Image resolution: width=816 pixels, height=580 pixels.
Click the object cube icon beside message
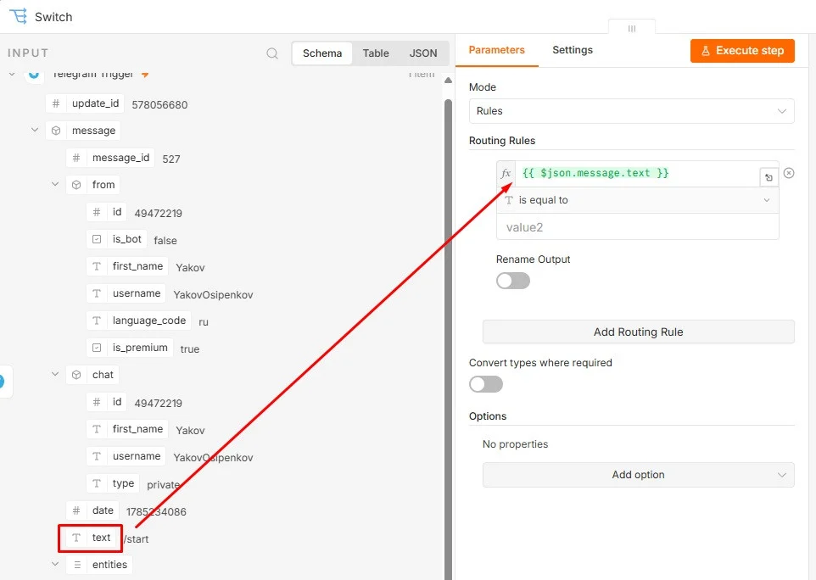[x=56, y=131]
